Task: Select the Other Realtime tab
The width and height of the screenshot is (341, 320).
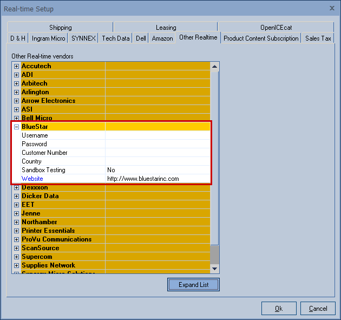Action: click(x=198, y=37)
